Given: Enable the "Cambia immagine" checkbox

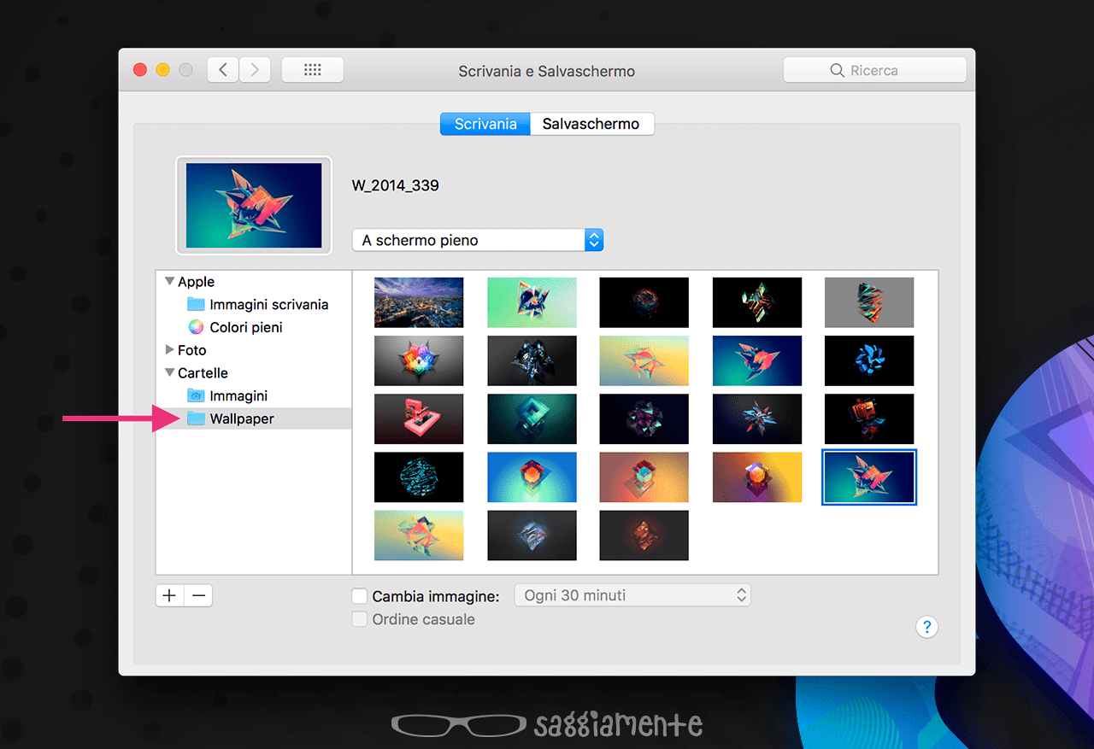Looking at the screenshot, I should point(360,596).
